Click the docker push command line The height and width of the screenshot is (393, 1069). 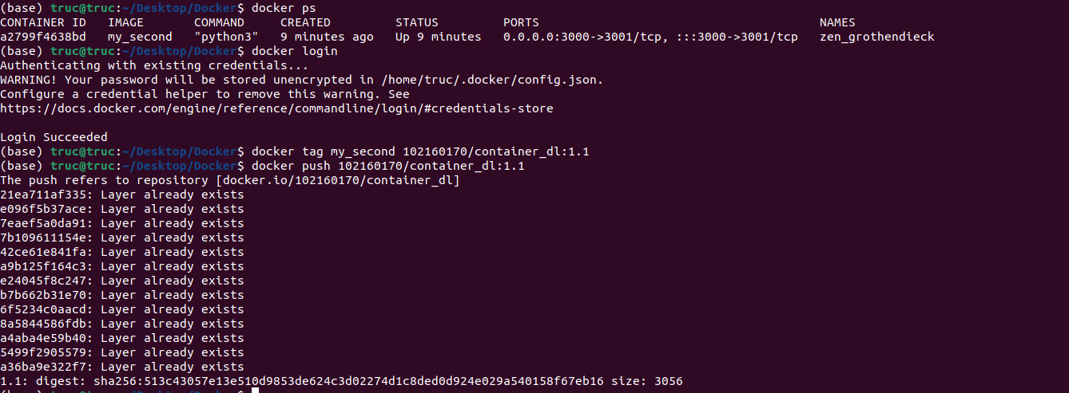pos(387,166)
